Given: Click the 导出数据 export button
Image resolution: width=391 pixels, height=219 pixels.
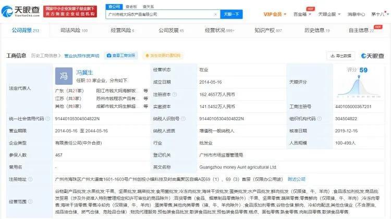Looking at the screenshot, I should click(340, 56).
